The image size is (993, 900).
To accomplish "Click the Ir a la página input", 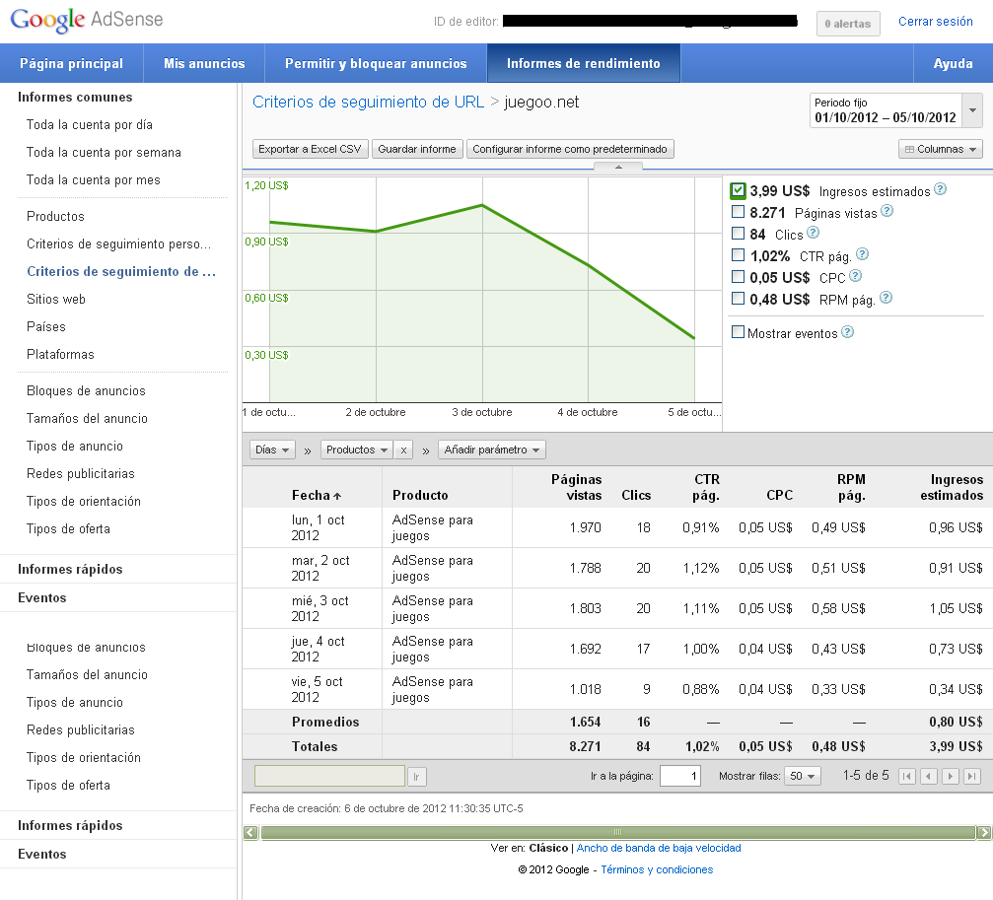I will pyautogui.click(x=680, y=776).
